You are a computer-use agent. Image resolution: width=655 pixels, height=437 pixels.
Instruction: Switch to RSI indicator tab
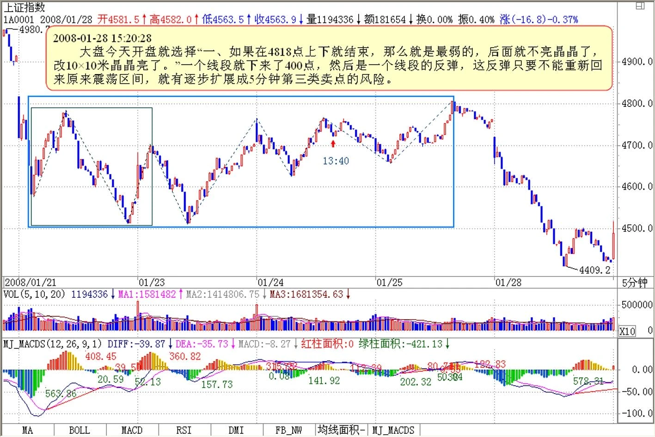click(184, 430)
